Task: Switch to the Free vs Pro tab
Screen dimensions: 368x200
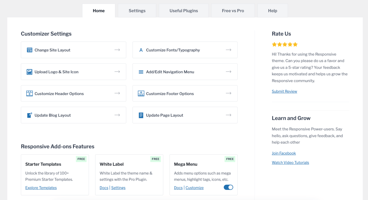Action: click(233, 10)
